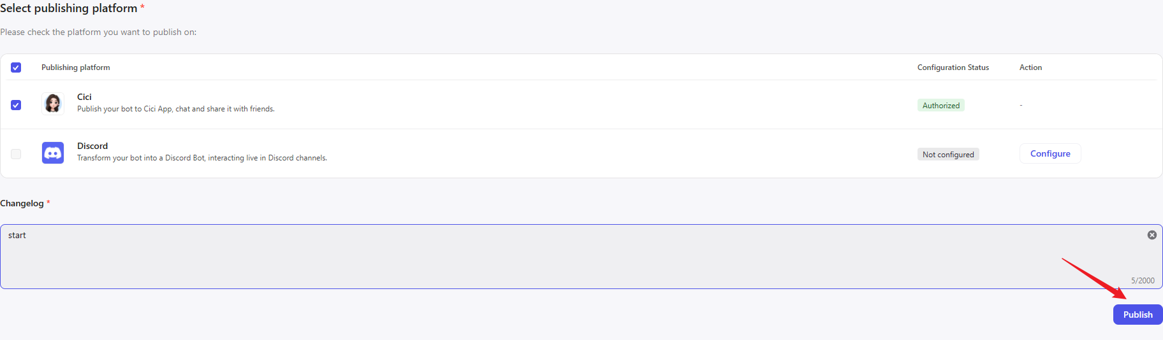The image size is (1163, 340).
Task: Click the Cici avatar icon
Action: [x=53, y=103]
